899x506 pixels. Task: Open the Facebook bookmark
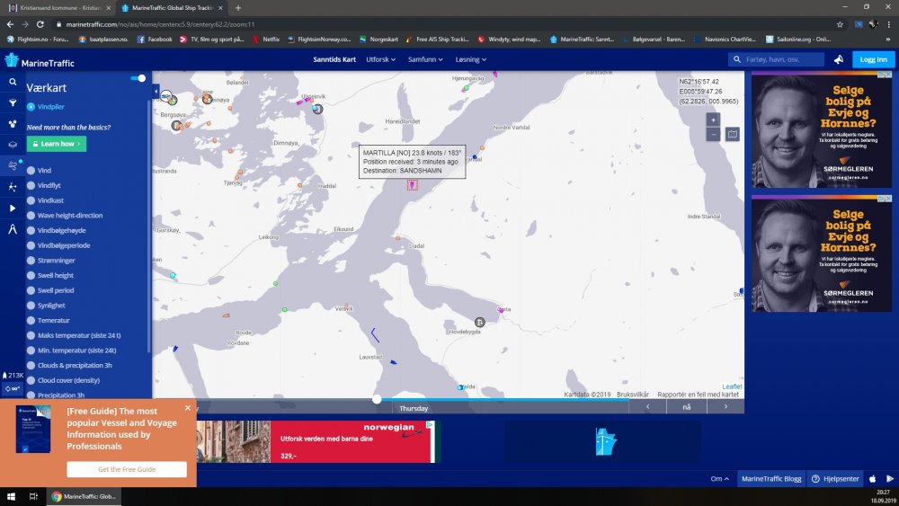pyautogui.click(x=155, y=40)
